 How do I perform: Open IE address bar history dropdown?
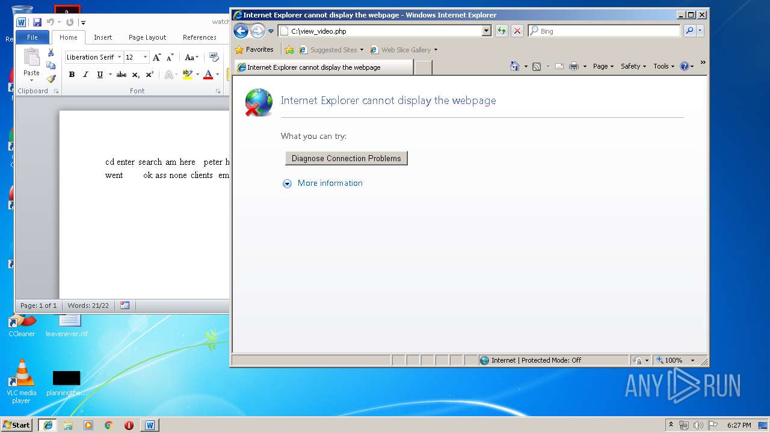point(487,31)
